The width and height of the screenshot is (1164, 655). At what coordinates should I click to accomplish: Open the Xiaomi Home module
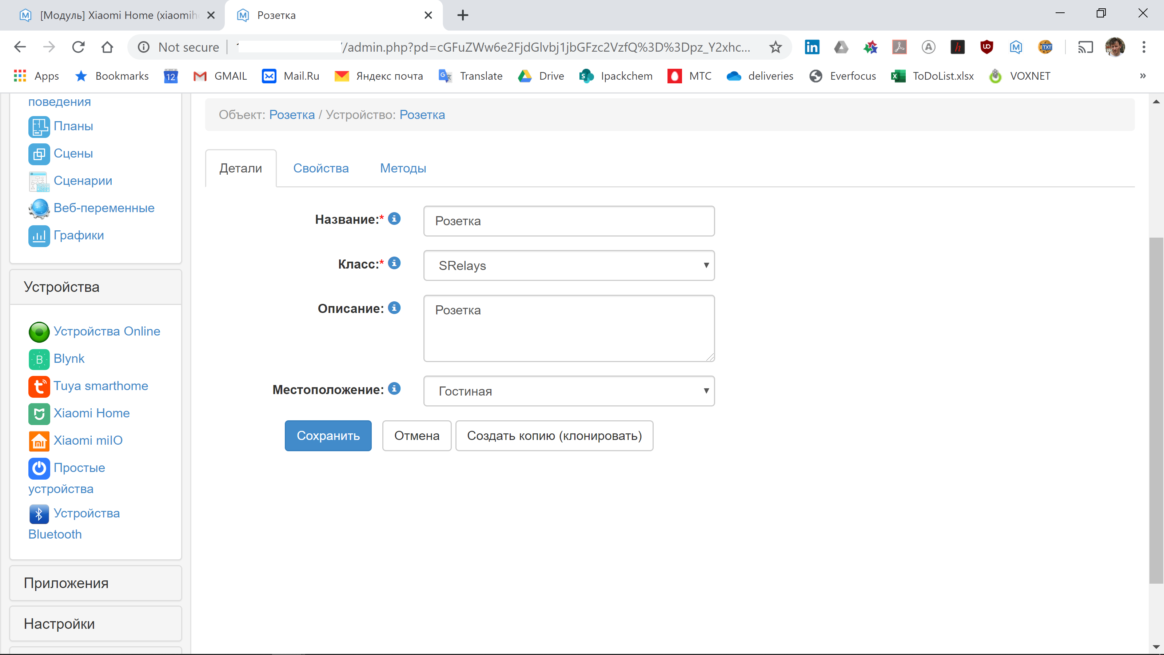click(91, 413)
